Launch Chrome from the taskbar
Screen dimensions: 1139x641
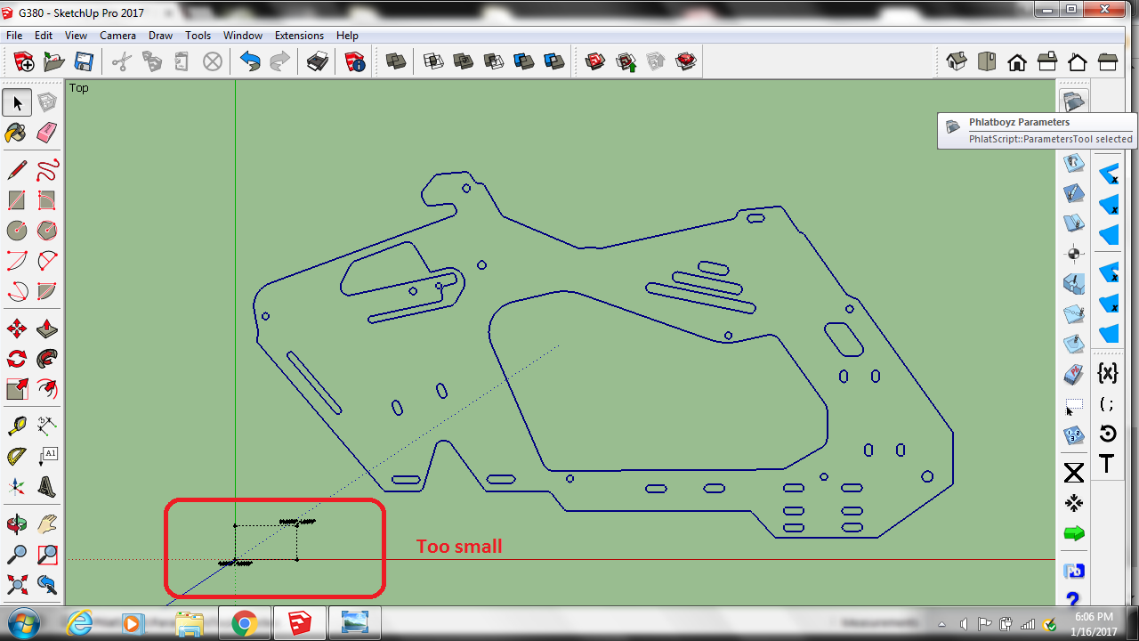(x=245, y=623)
